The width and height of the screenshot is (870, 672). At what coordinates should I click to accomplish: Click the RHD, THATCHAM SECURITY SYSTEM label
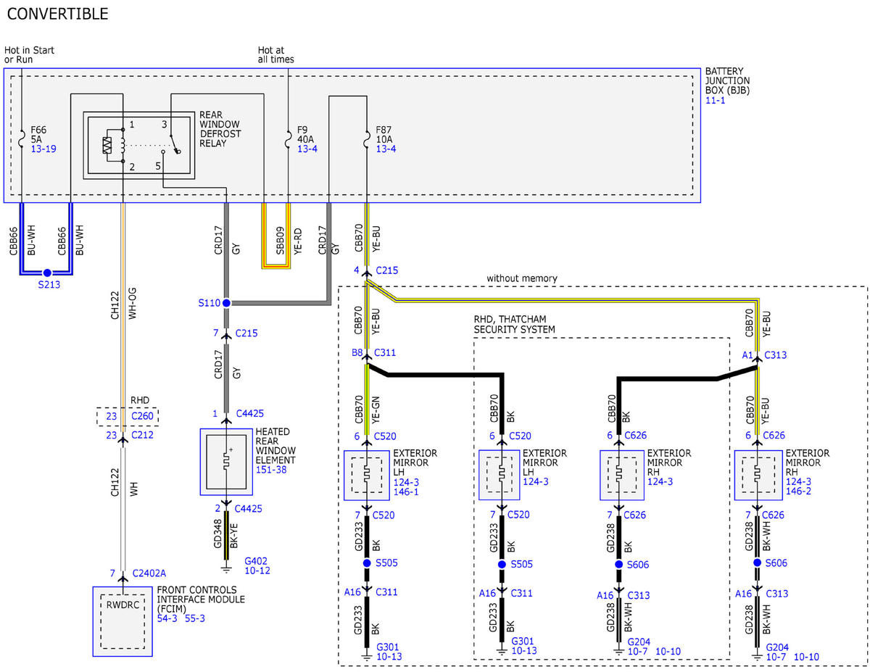(x=515, y=325)
